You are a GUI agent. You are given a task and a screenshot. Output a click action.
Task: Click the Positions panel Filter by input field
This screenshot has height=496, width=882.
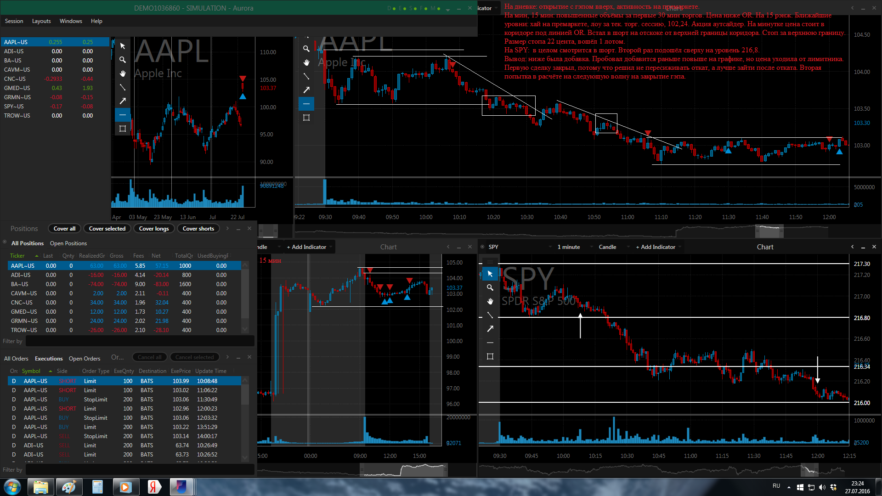point(140,341)
